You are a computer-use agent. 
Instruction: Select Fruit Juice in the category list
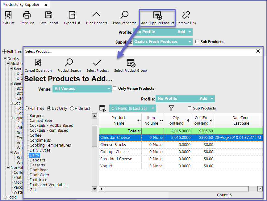click(x=38, y=180)
